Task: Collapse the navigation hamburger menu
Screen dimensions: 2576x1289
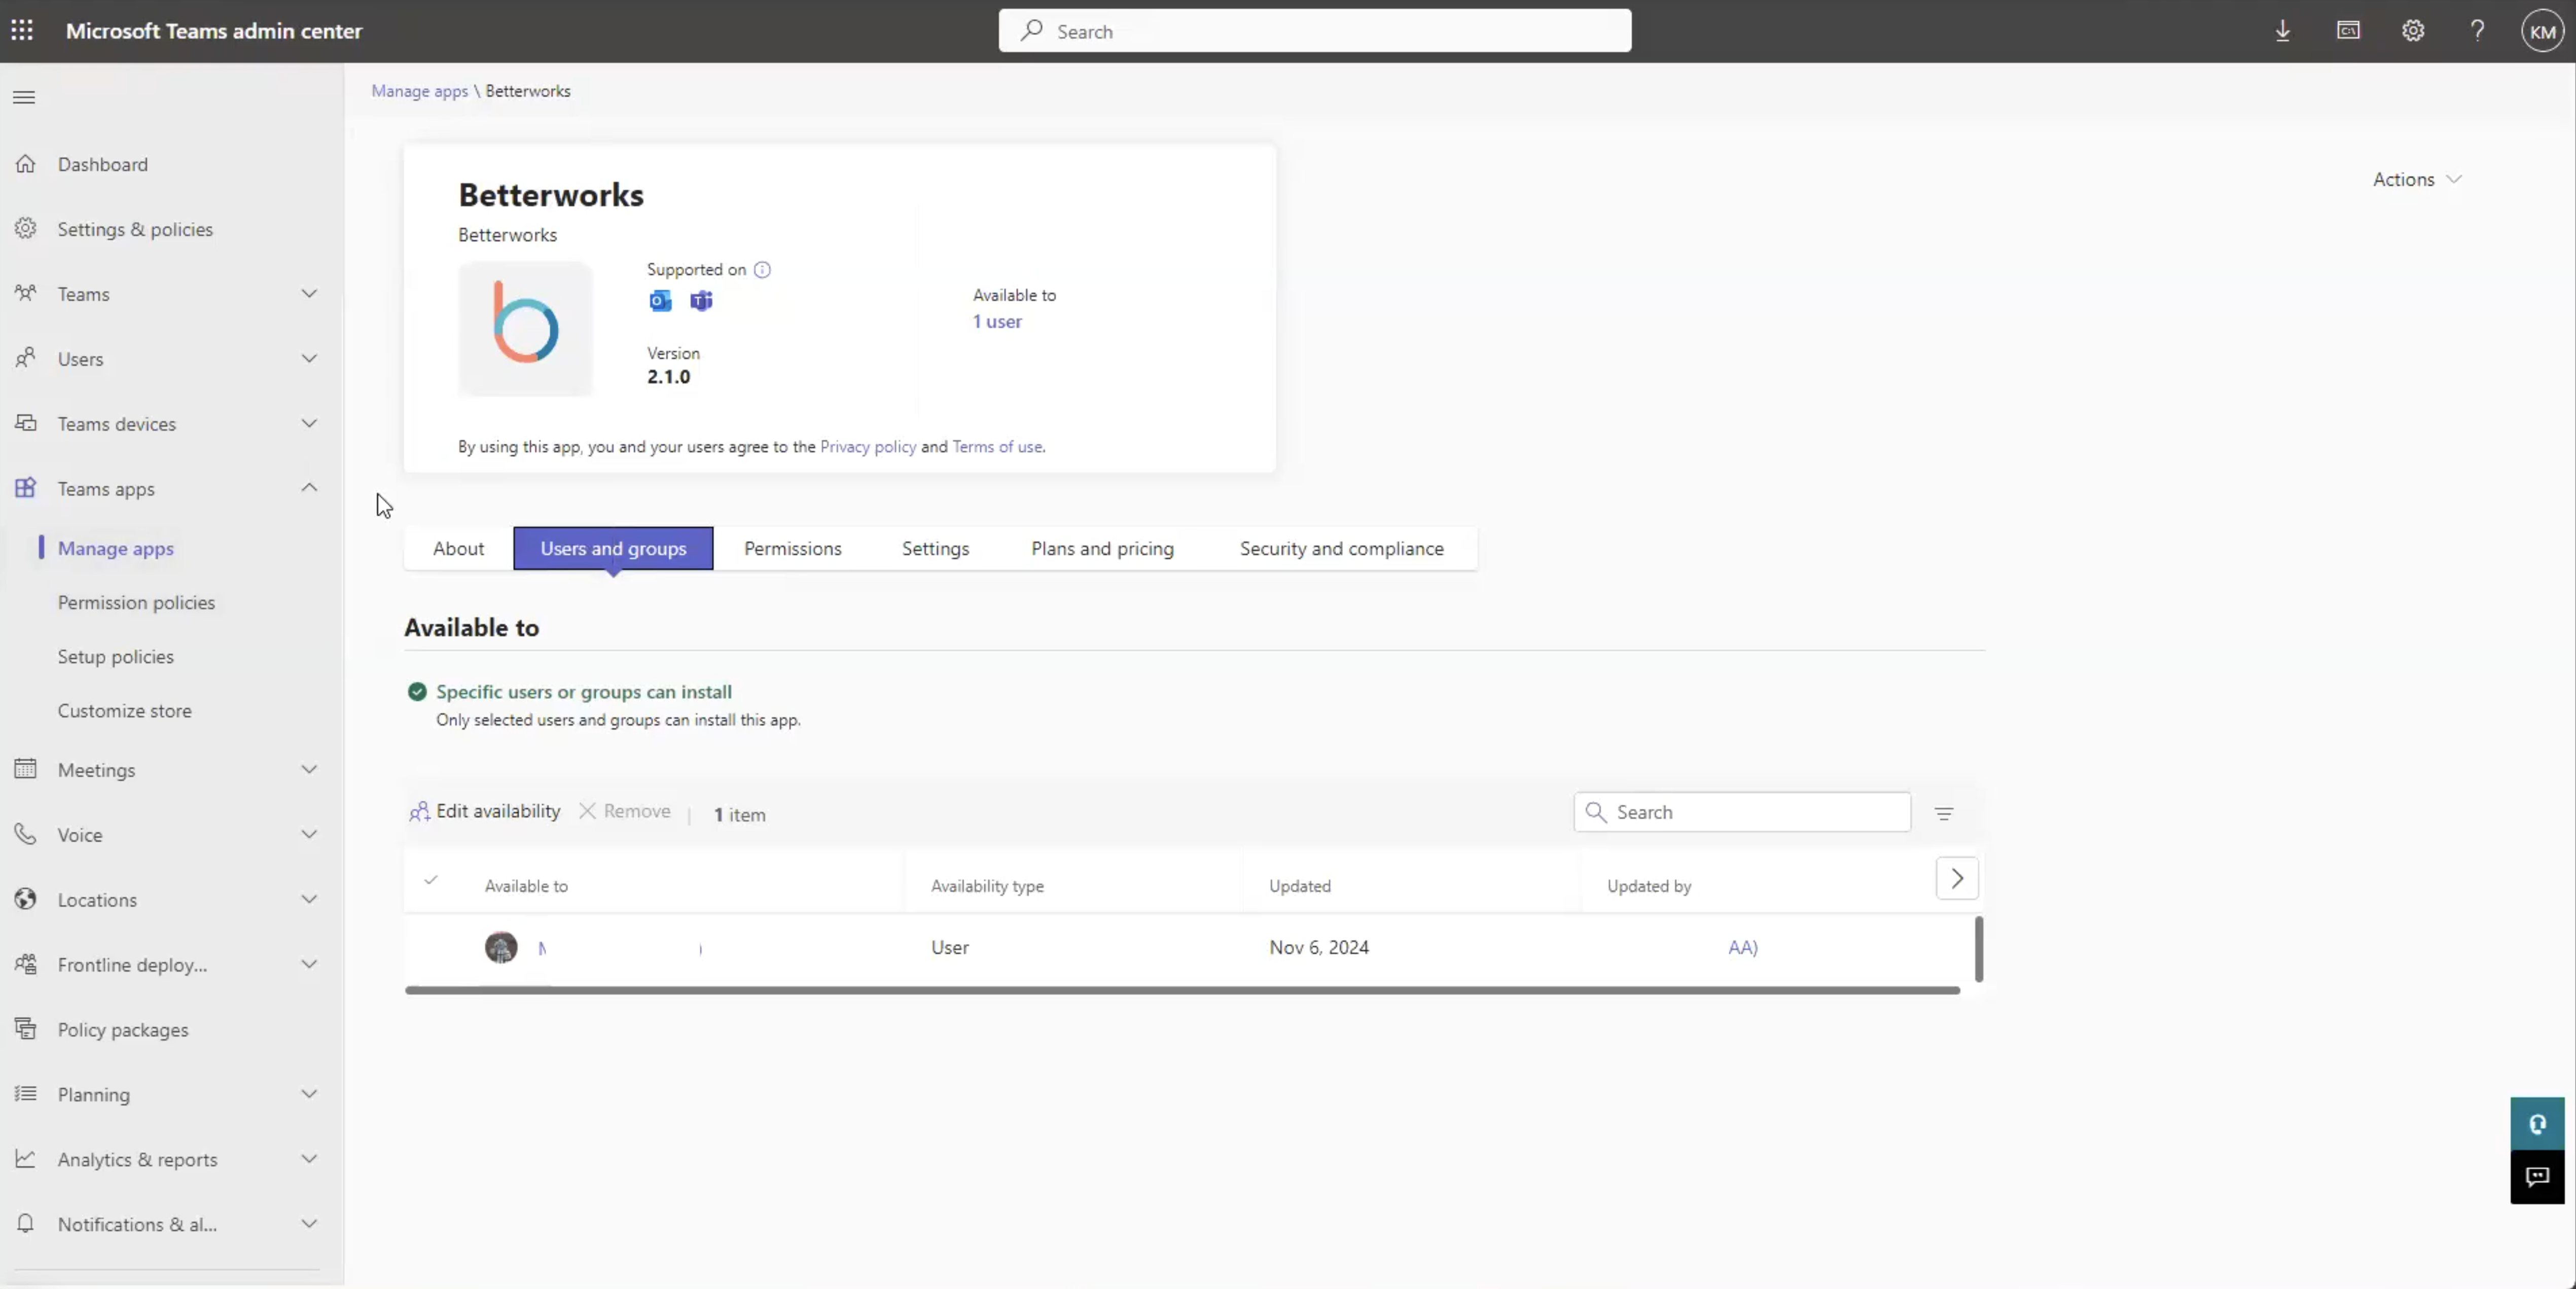Action: point(24,97)
